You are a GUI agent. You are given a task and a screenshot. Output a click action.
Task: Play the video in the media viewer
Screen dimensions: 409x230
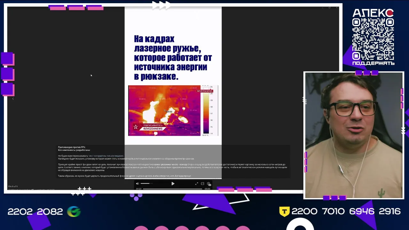(173, 184)
